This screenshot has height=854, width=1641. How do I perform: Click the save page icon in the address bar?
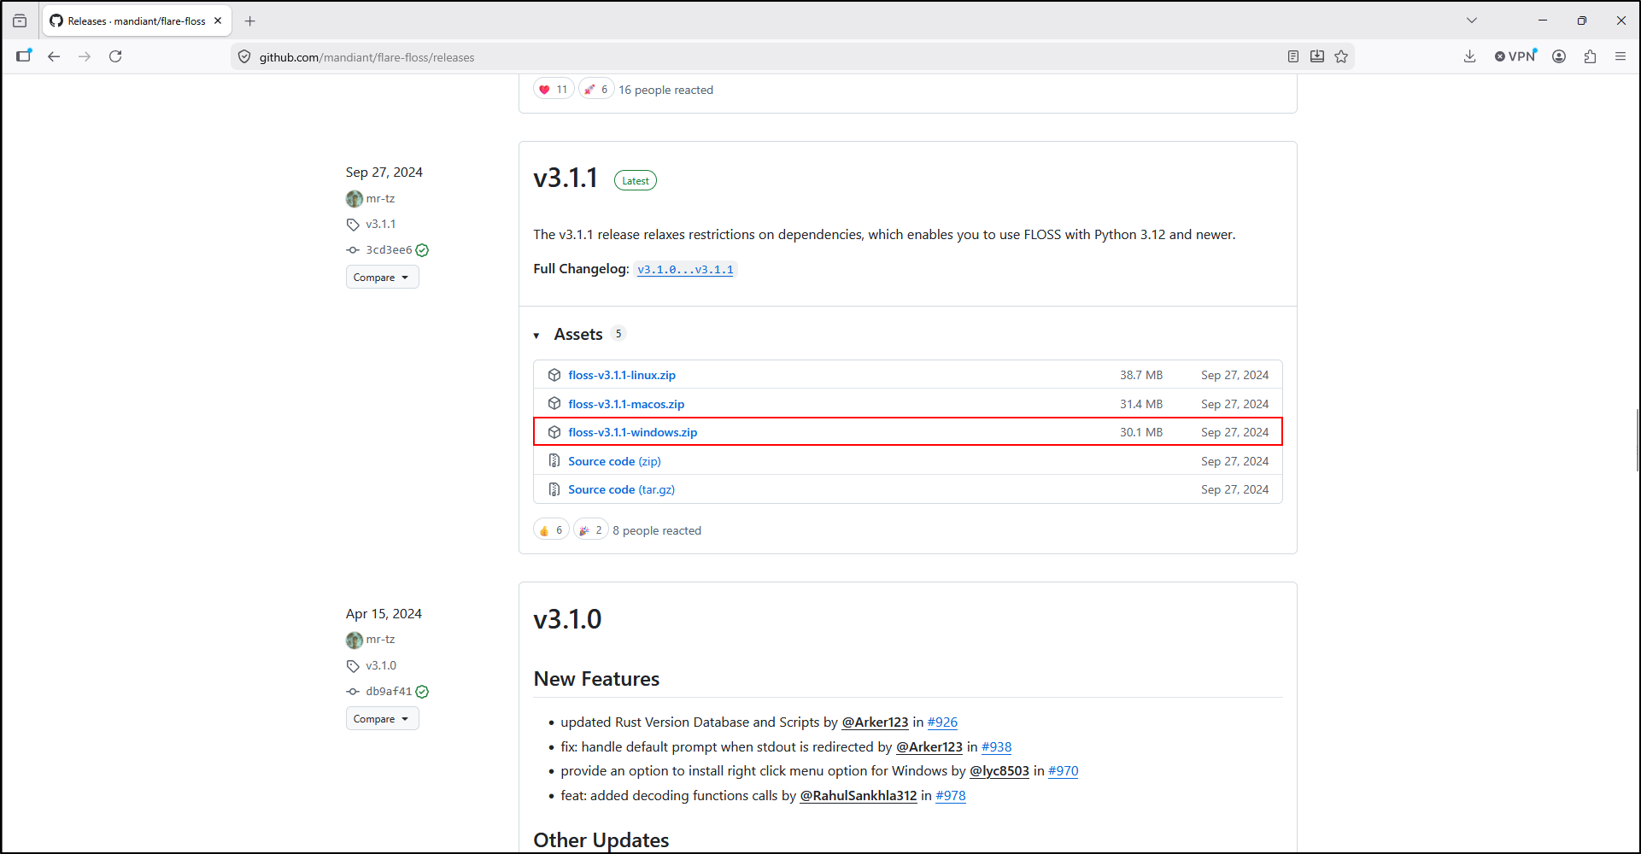(1317, 56)
